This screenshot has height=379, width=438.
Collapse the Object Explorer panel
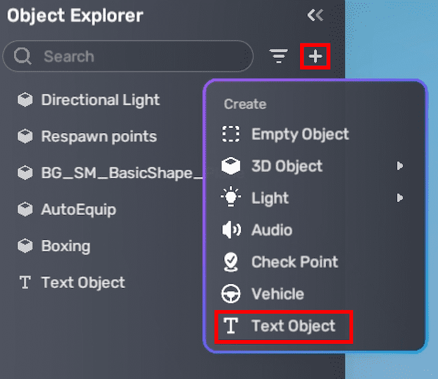[315, 16]
